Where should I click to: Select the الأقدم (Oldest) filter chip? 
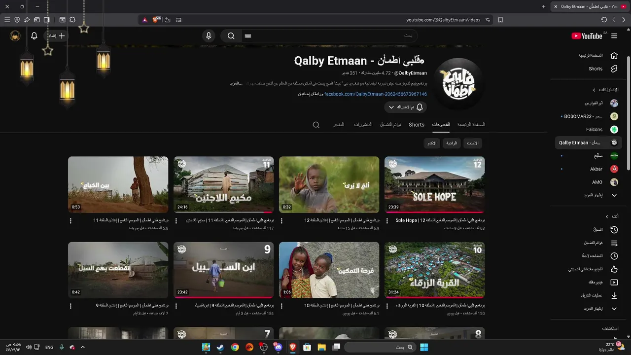coord(432,143)
